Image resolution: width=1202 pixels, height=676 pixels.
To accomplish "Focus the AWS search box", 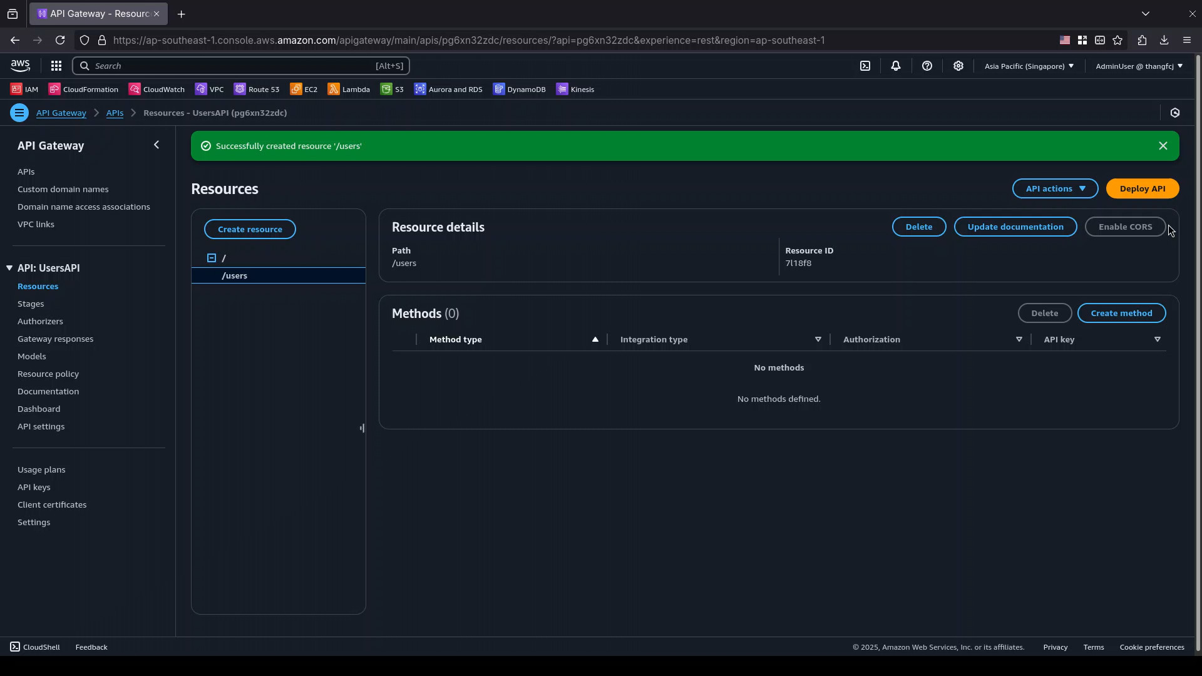I will (x=241, y=66).
